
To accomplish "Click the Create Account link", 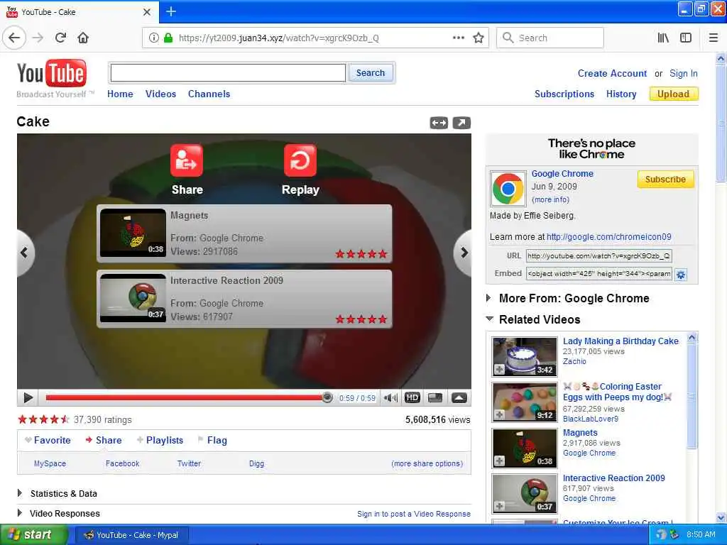I will coord(612,73).
